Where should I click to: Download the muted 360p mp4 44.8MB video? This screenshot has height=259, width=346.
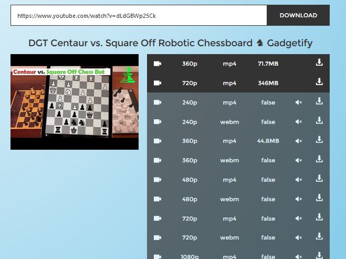click(x=319, y=140)
